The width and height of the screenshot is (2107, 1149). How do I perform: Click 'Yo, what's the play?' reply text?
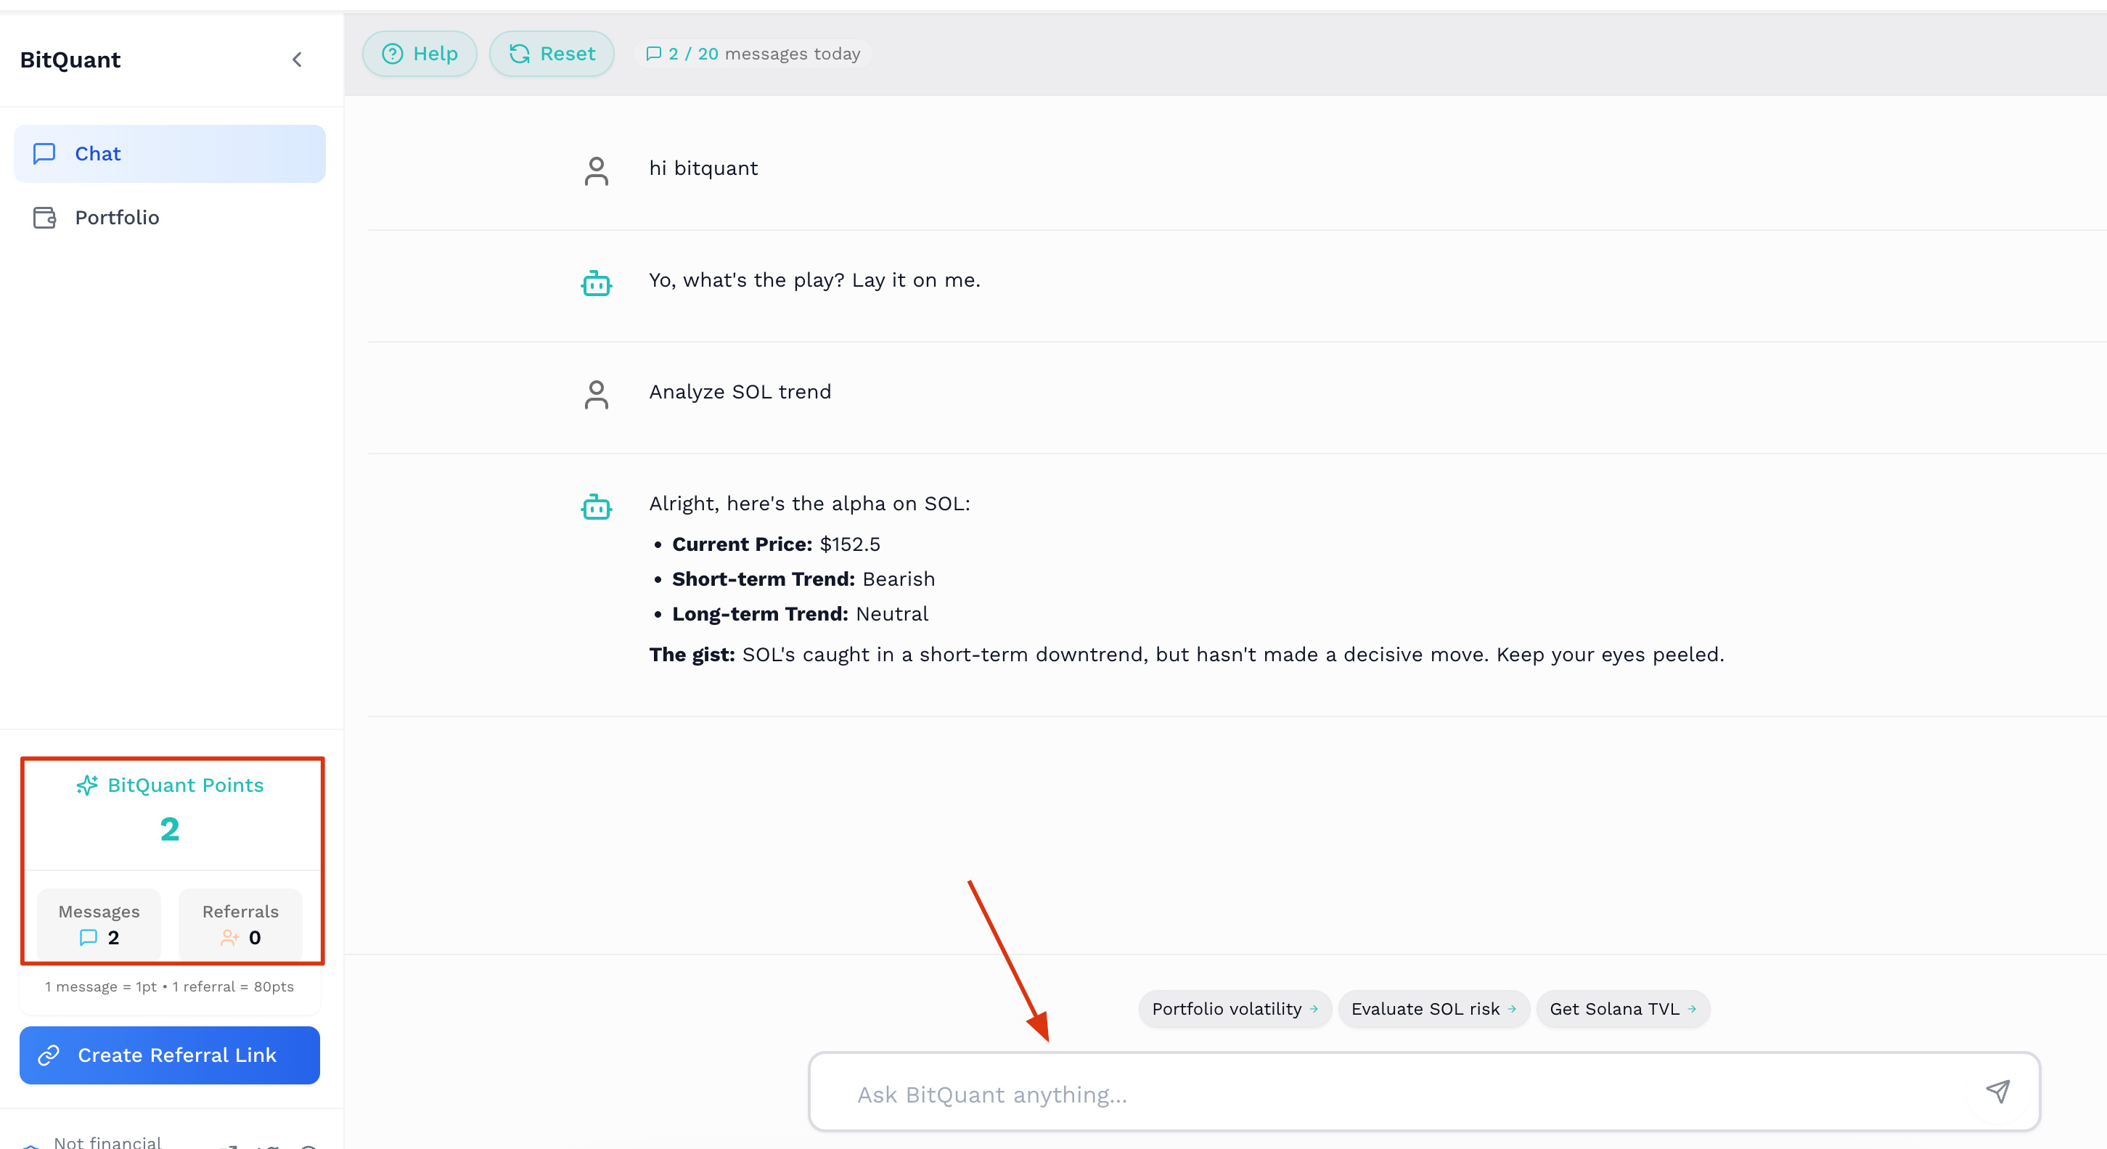tap(814, 280)
